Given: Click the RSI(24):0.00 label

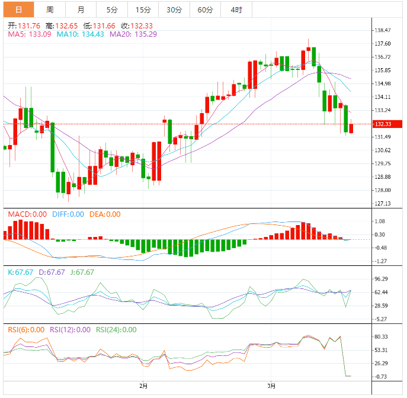Looking at the screenshot, I should point(116,330).
